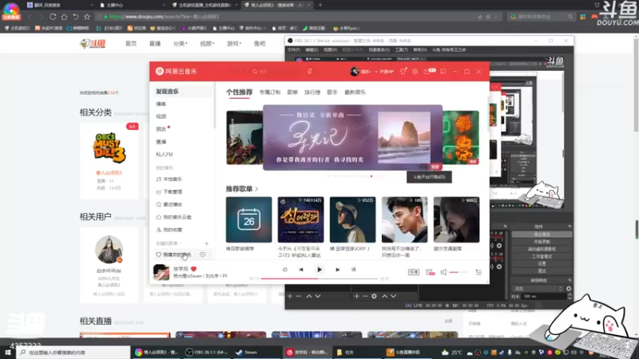Image resolution: width=639 pixels, height=359 pixels.
Task: Open Steam from the Windows taskbar
Action: pyautogui.click(x=248, y=352)
